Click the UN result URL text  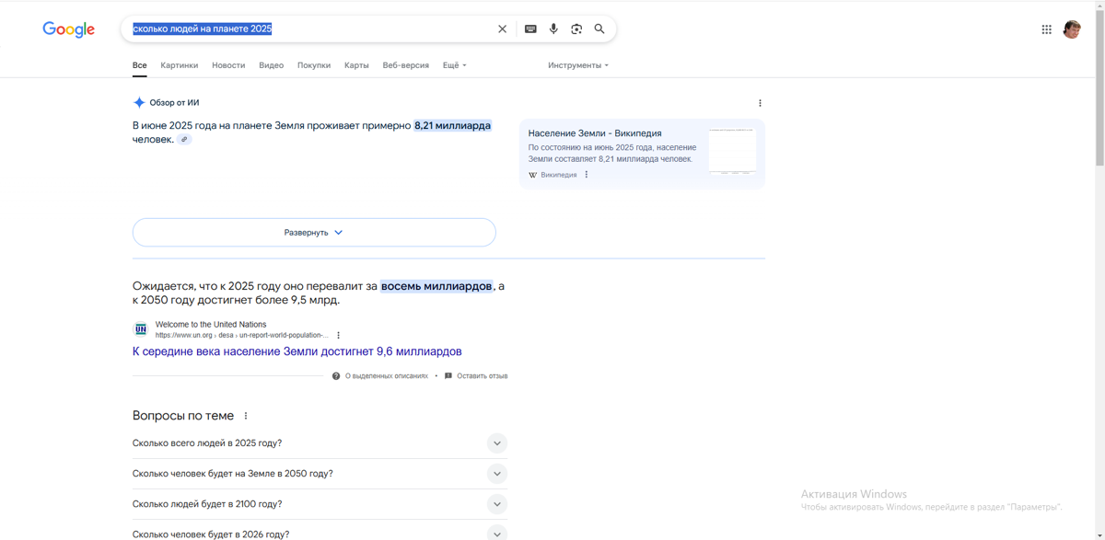click(x=242, y=336)
